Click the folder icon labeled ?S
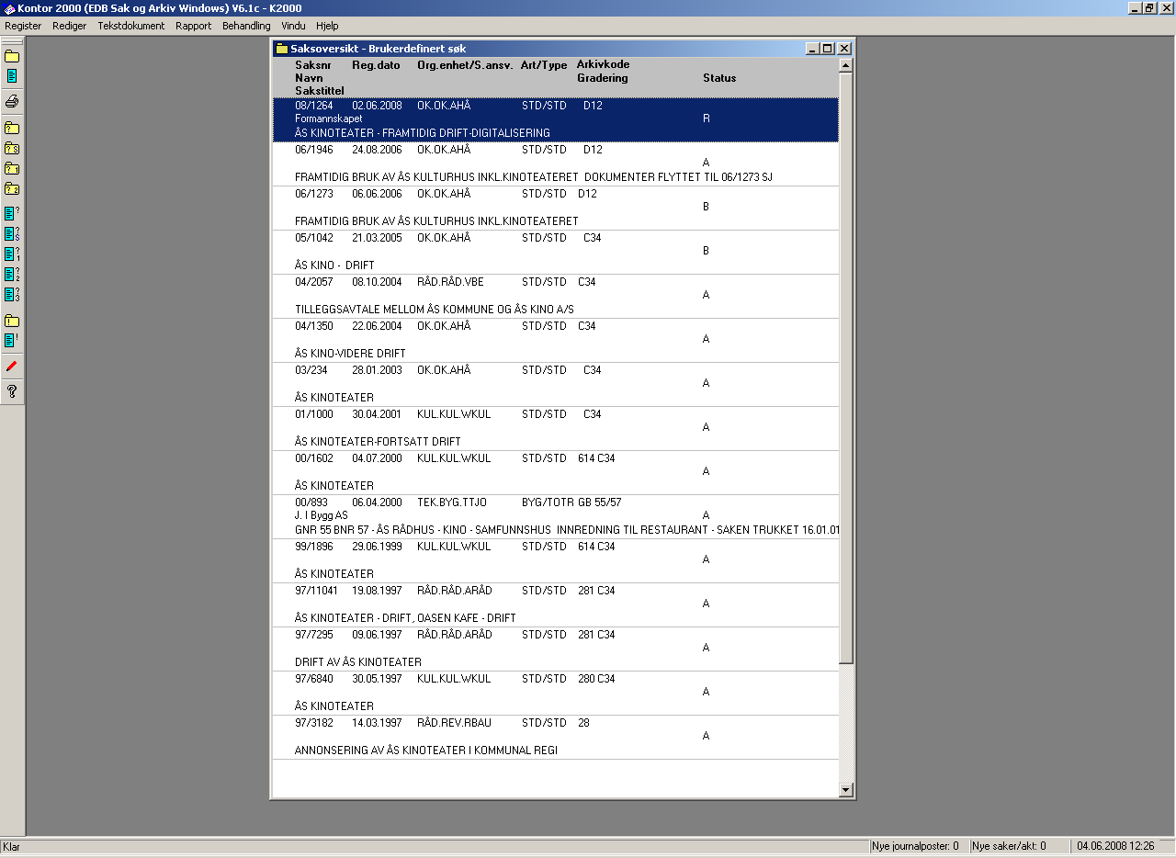Viewport: 1176px width, 858px height. [12, 149]
